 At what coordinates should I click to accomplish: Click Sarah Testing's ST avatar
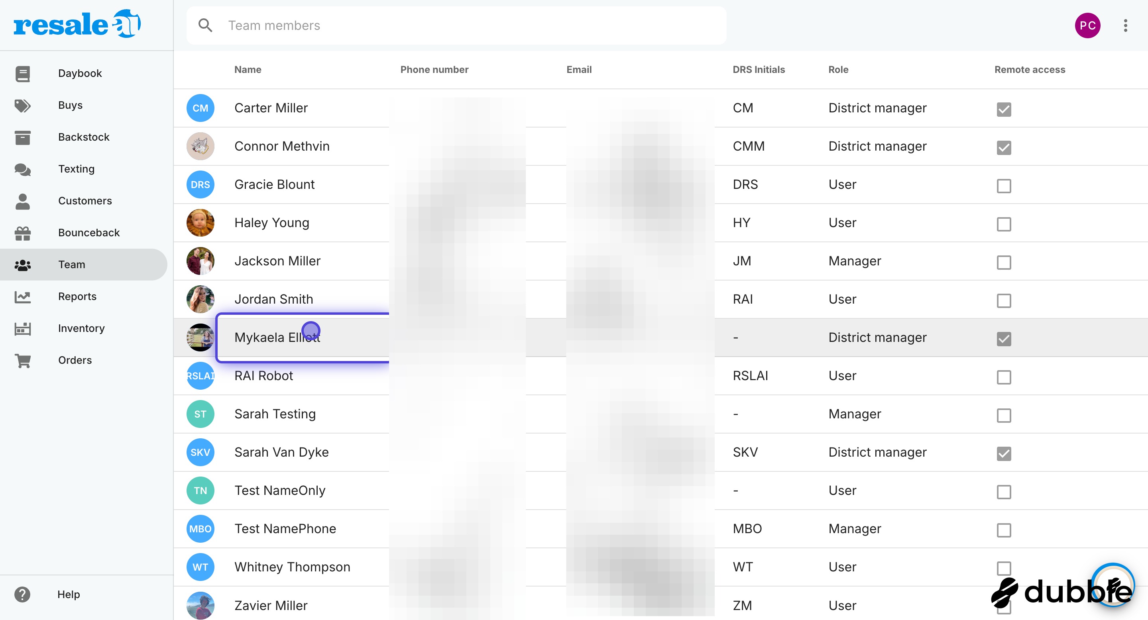pyautogui.click(x=200, y=414)
